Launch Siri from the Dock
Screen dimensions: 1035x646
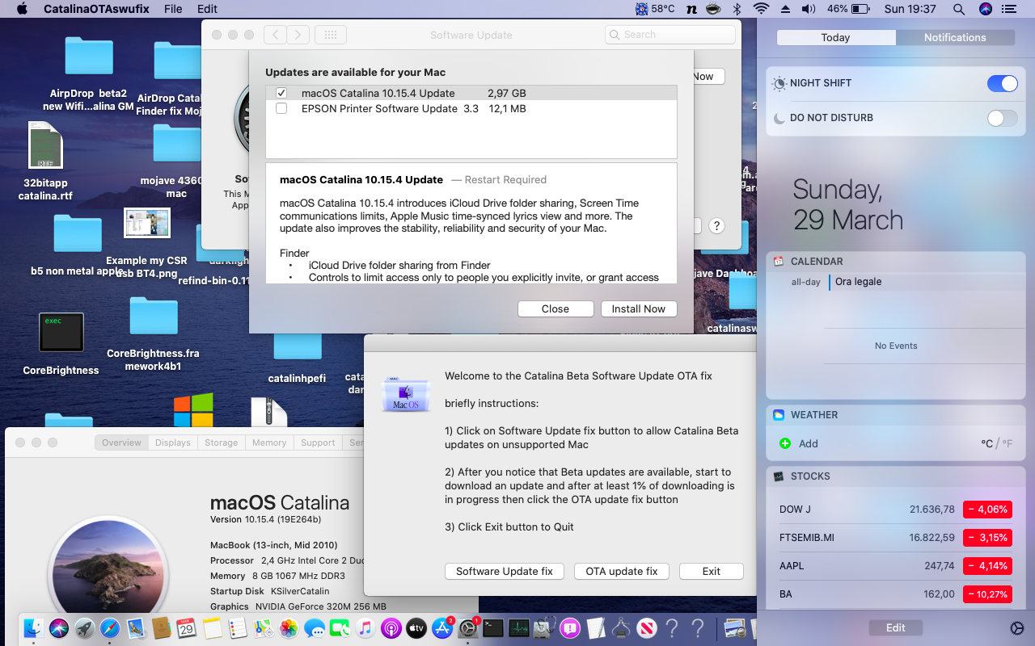pos(59,627)
